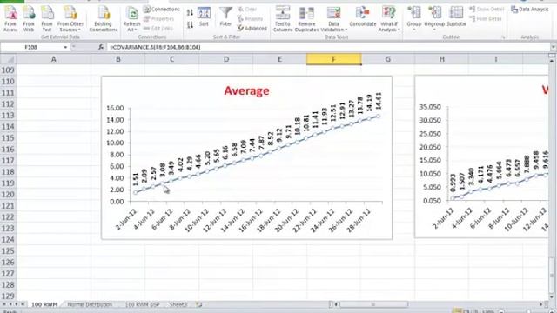The image size is (557, 313).
Task: Import data From Text
Action: point(47,19)
